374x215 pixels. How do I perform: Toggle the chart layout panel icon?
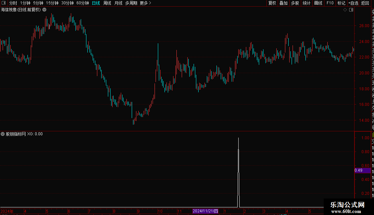click(351, 10)
